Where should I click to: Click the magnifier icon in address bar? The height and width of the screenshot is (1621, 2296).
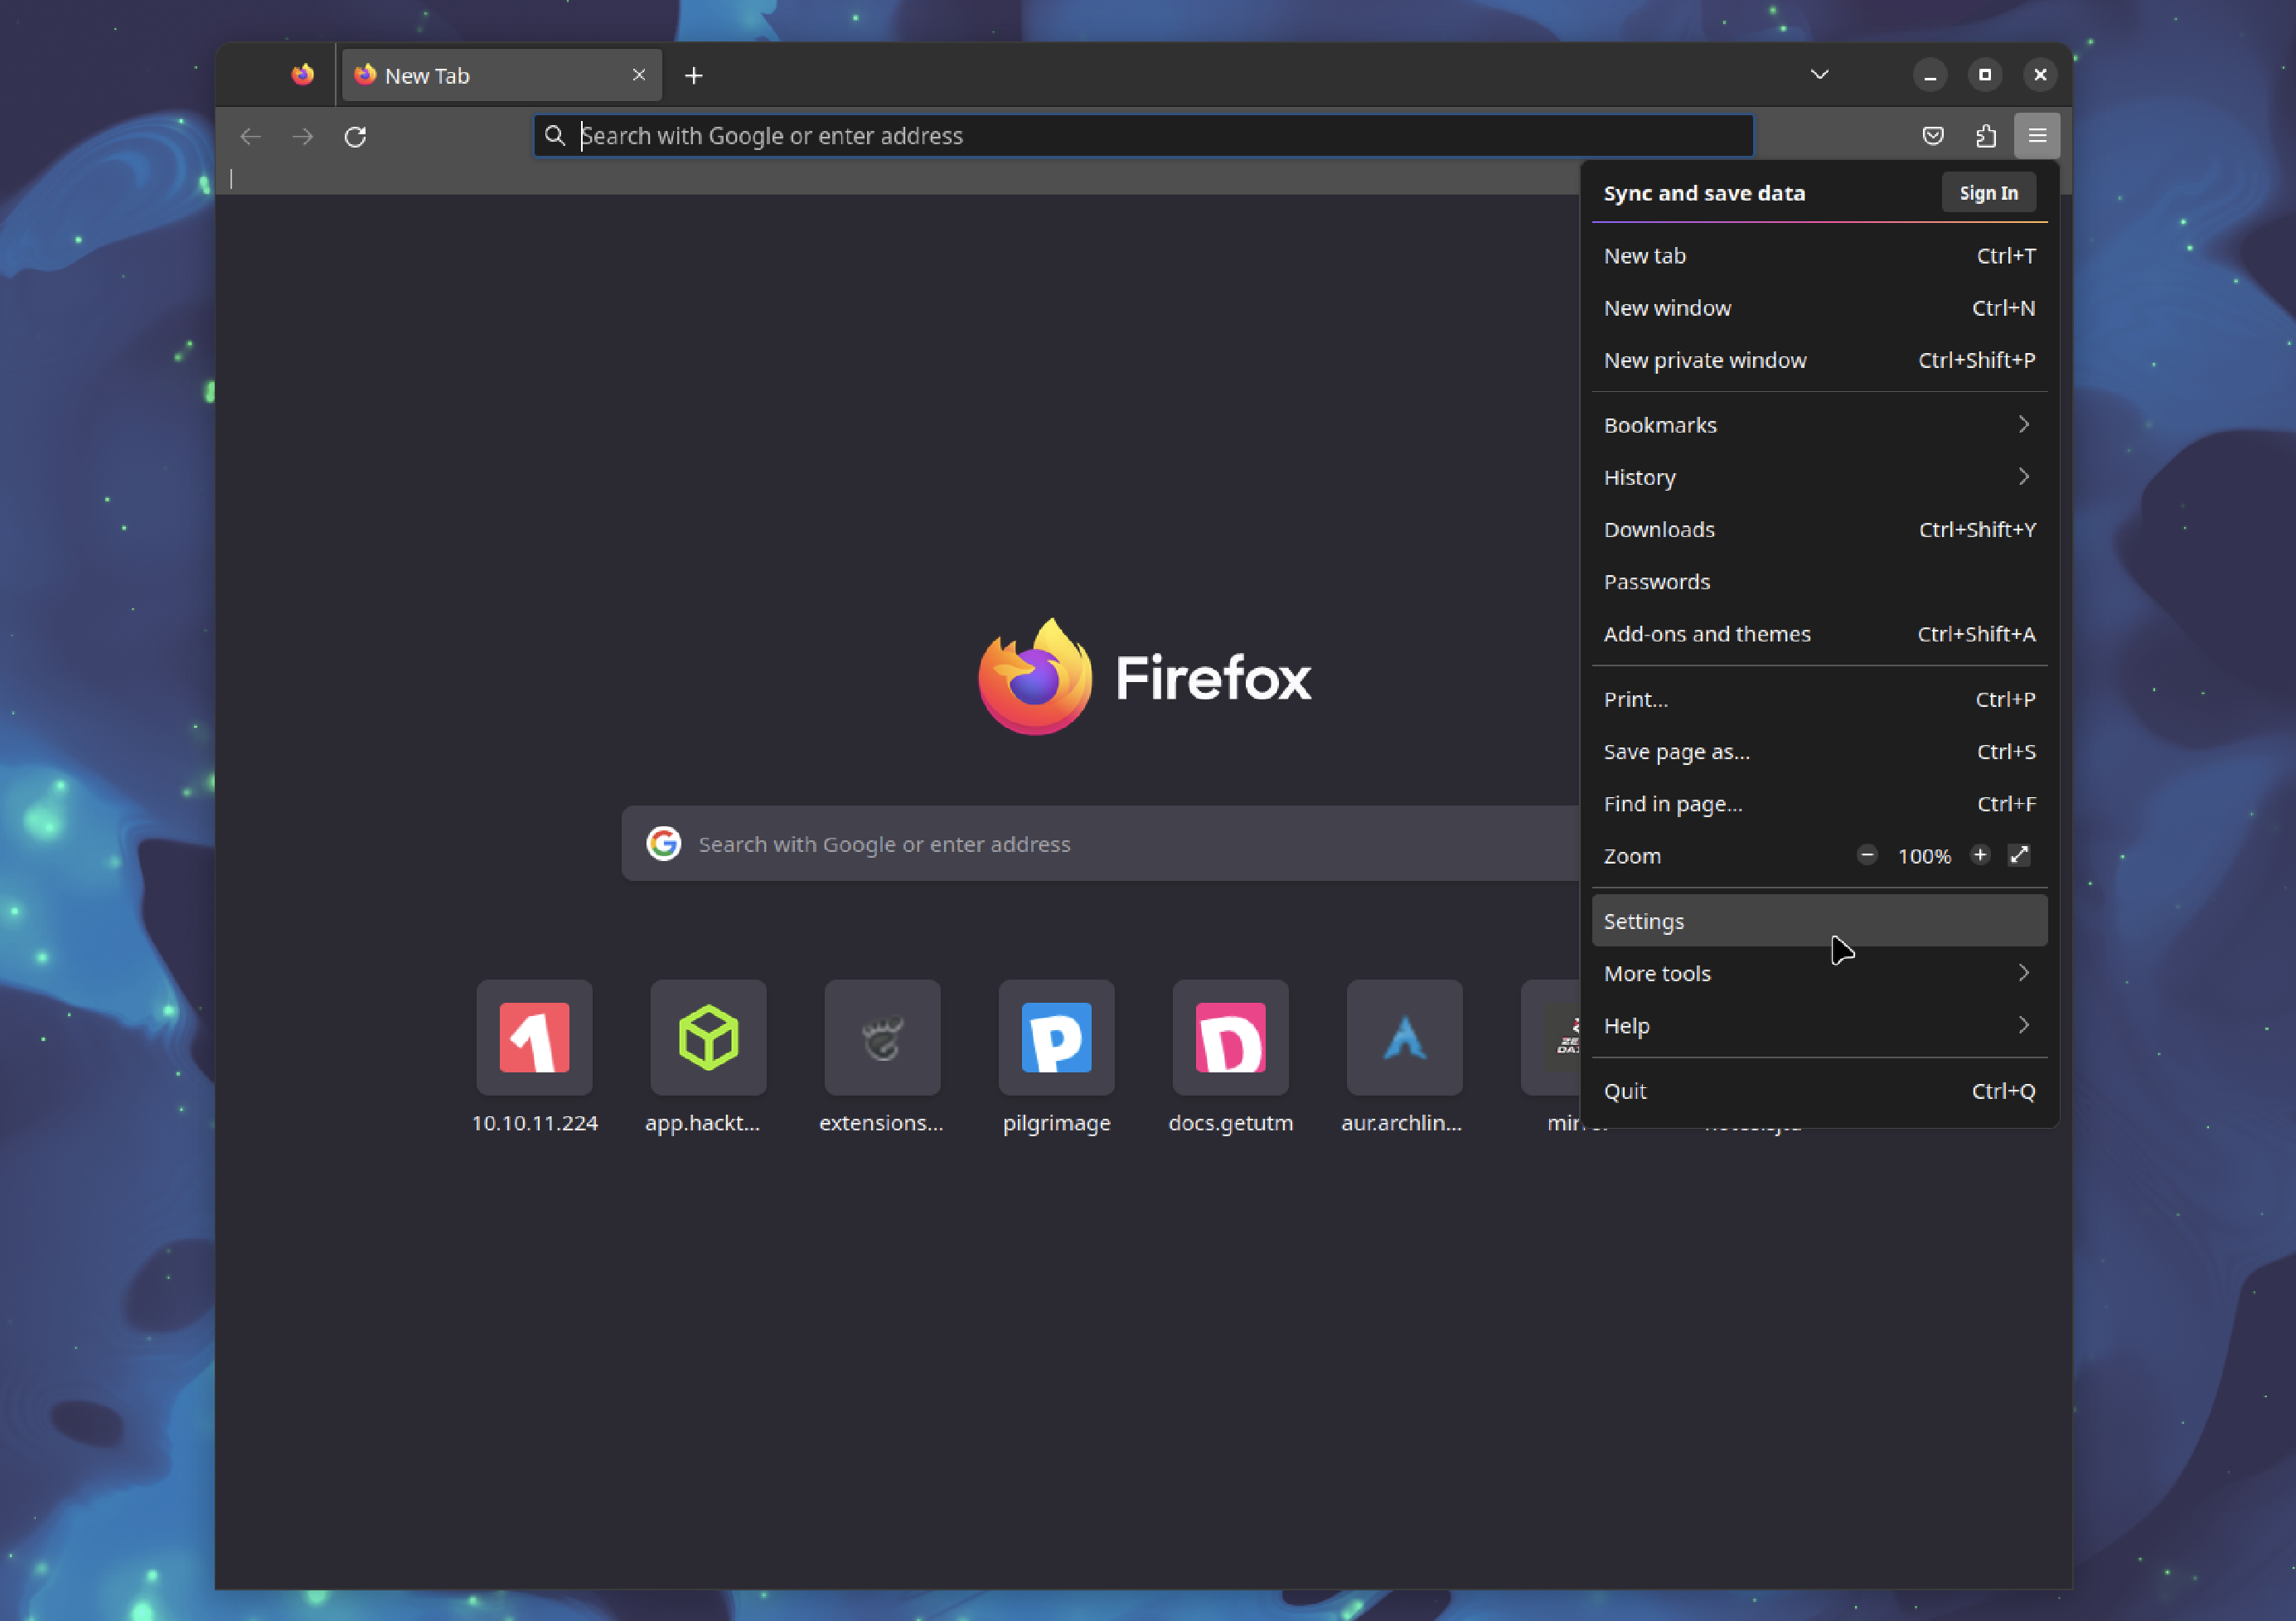click(x=555, y=136)
